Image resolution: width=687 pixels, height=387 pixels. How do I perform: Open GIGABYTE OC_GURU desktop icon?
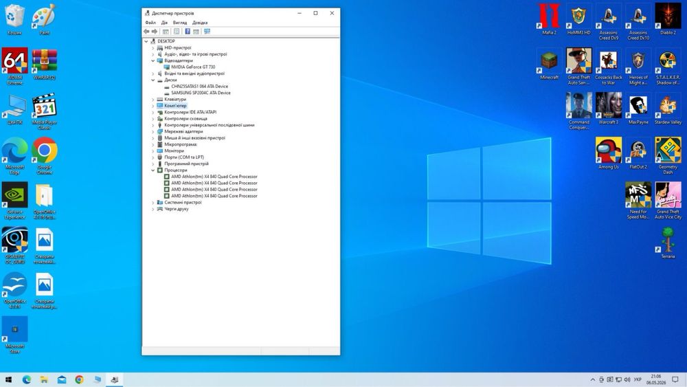pos(14,245)
